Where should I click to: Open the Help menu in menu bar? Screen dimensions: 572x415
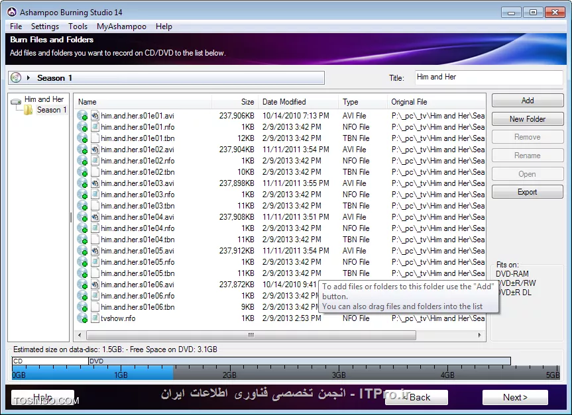[x=164, y=26]
